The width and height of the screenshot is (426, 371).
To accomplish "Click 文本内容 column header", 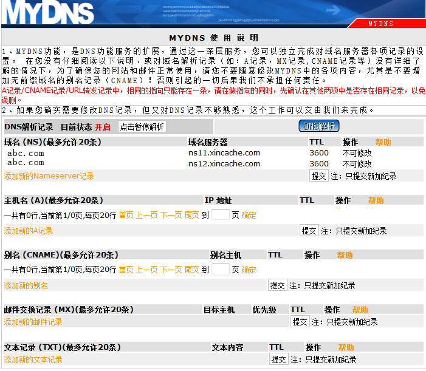I will click(227, 347).
